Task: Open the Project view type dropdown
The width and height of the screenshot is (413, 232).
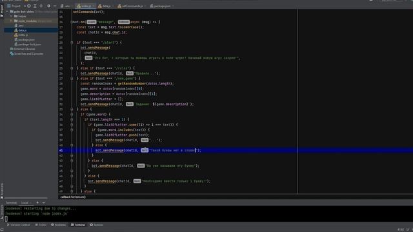Action: 17,6
